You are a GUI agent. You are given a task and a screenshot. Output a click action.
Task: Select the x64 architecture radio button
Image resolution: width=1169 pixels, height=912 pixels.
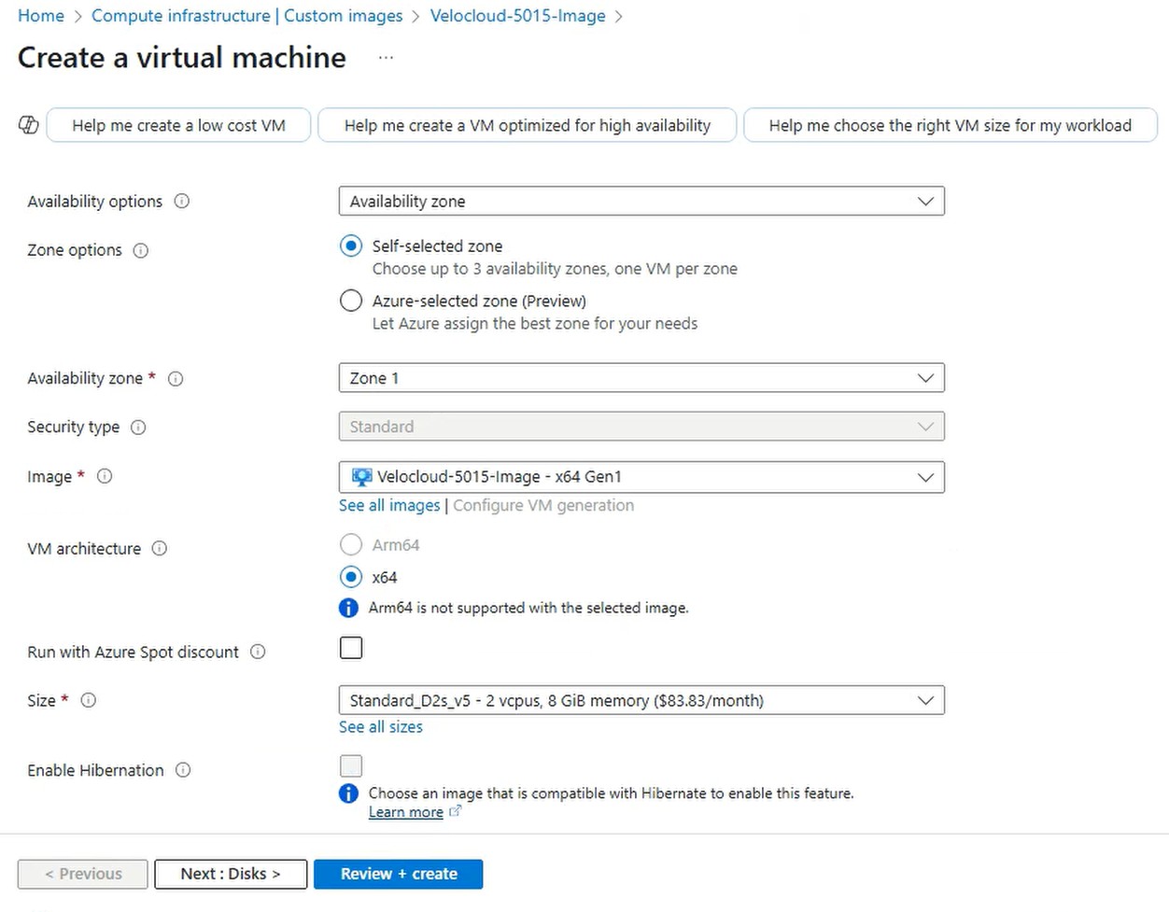(351, 577)
